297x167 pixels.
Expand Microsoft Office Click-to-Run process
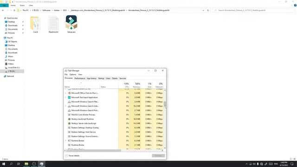[66, 93]
